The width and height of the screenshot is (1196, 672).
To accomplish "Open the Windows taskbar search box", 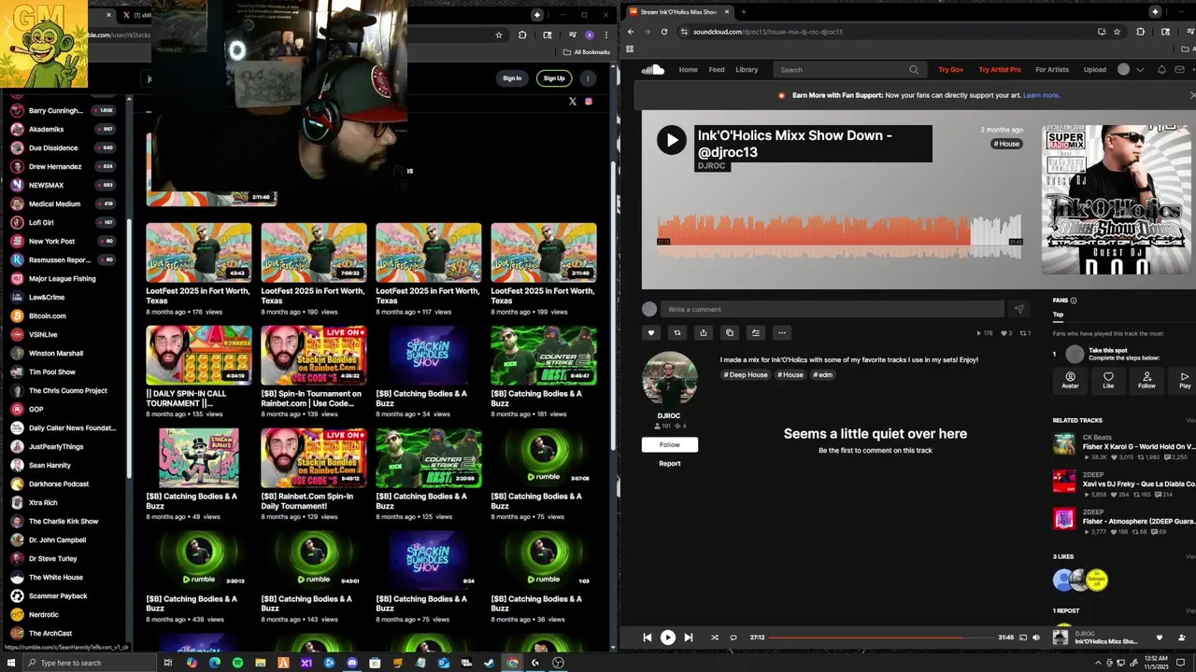I will tap(89, 663).
